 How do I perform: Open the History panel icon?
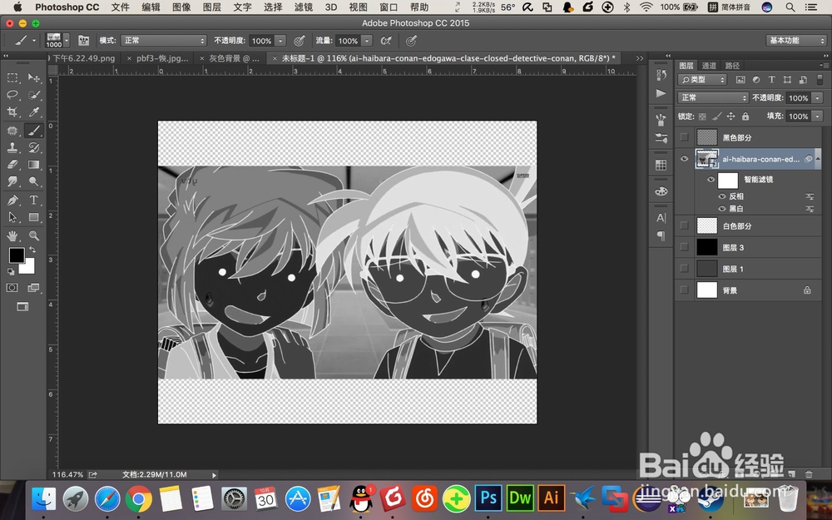[x=661, y=75]
